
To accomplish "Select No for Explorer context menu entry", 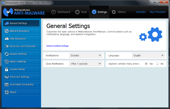I will coord(158,64).
